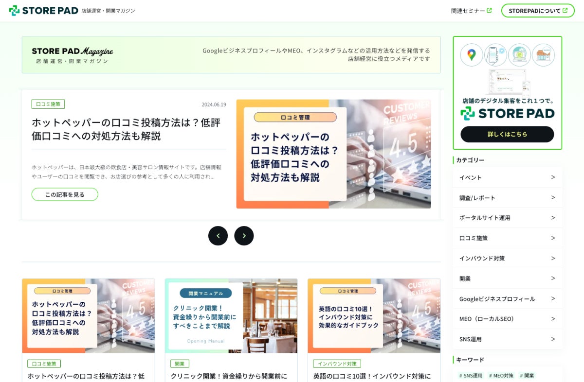Open the 関連セミナー external link
This screenshot has height=382, width=584.
pos(471,11)
